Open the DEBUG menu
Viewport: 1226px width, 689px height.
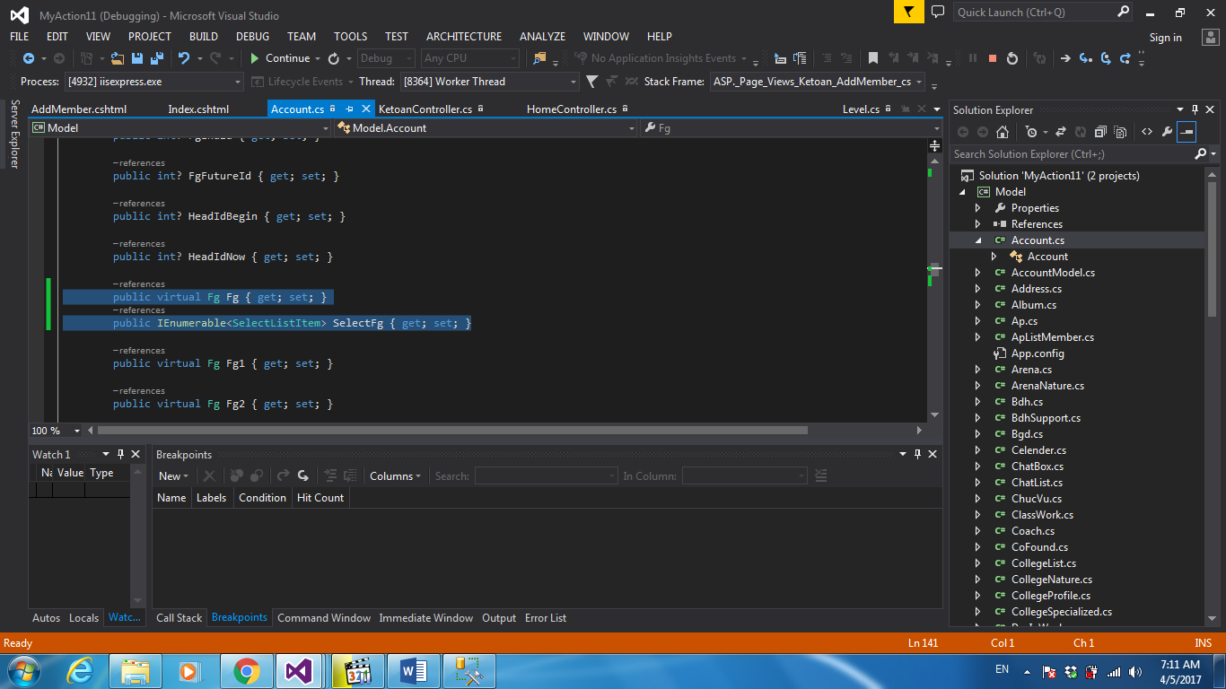[252, 37]
